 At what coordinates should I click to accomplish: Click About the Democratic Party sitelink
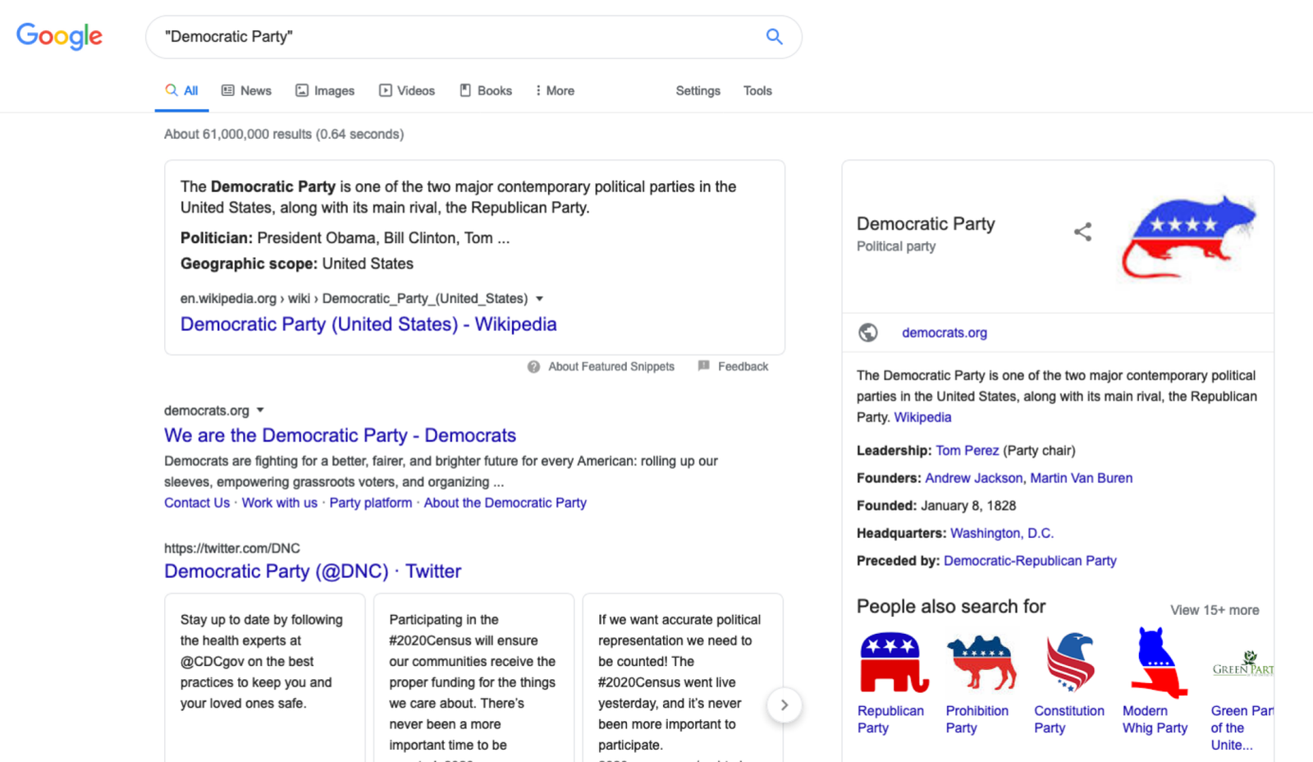tap(505, 503)
